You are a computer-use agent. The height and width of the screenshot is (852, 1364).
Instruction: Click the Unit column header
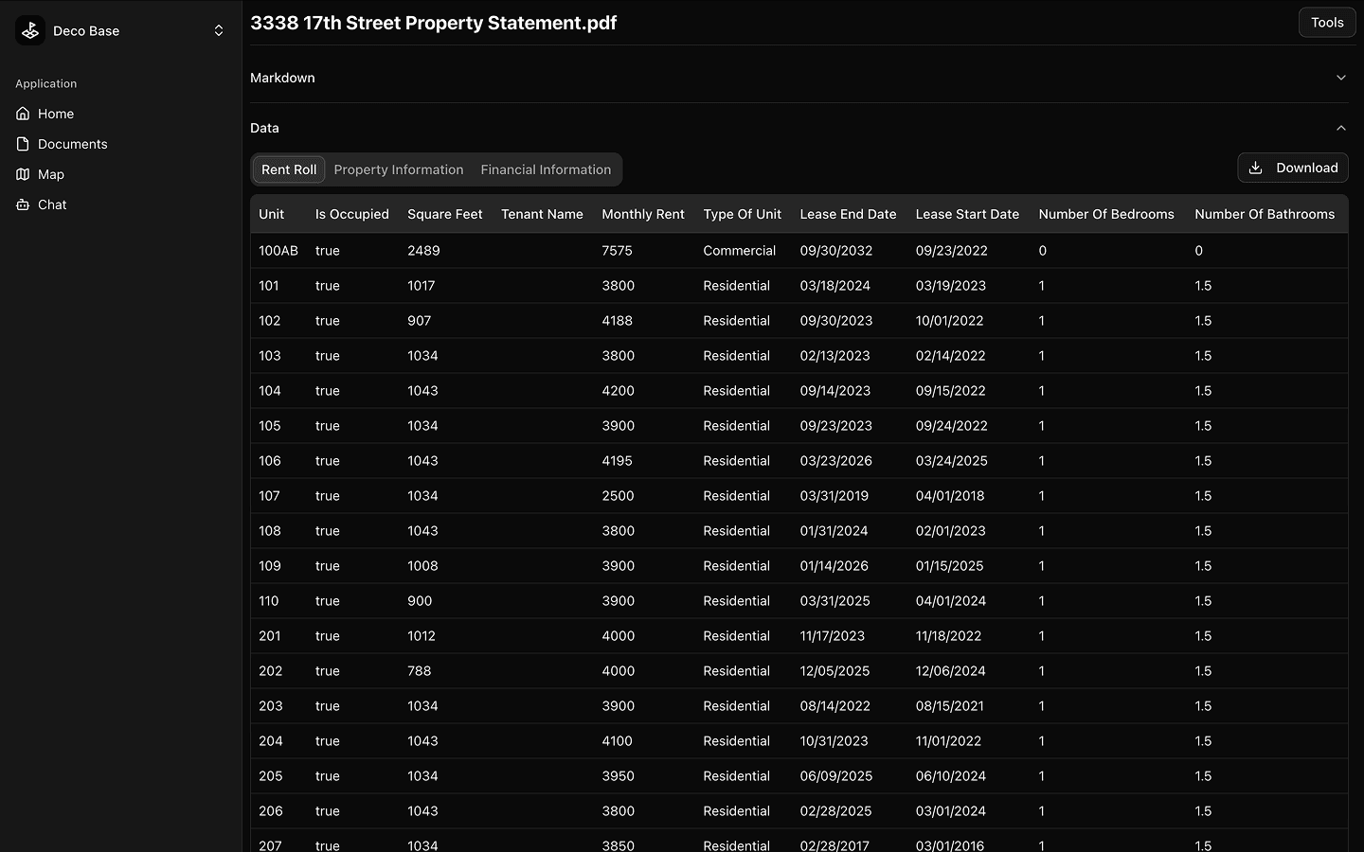(x=271, y=214)
